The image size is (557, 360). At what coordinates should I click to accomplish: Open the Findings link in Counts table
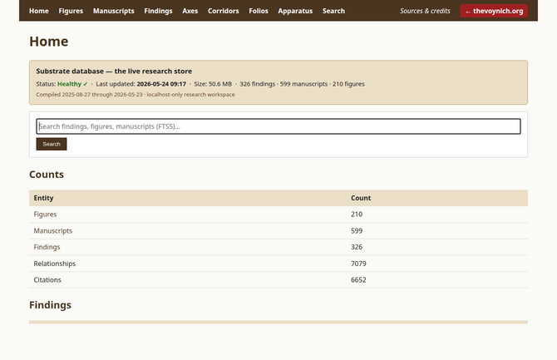(x=47, y=247)
